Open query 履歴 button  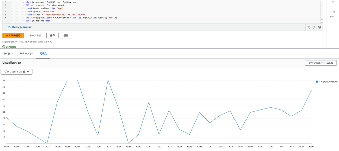tap(66, 35)
